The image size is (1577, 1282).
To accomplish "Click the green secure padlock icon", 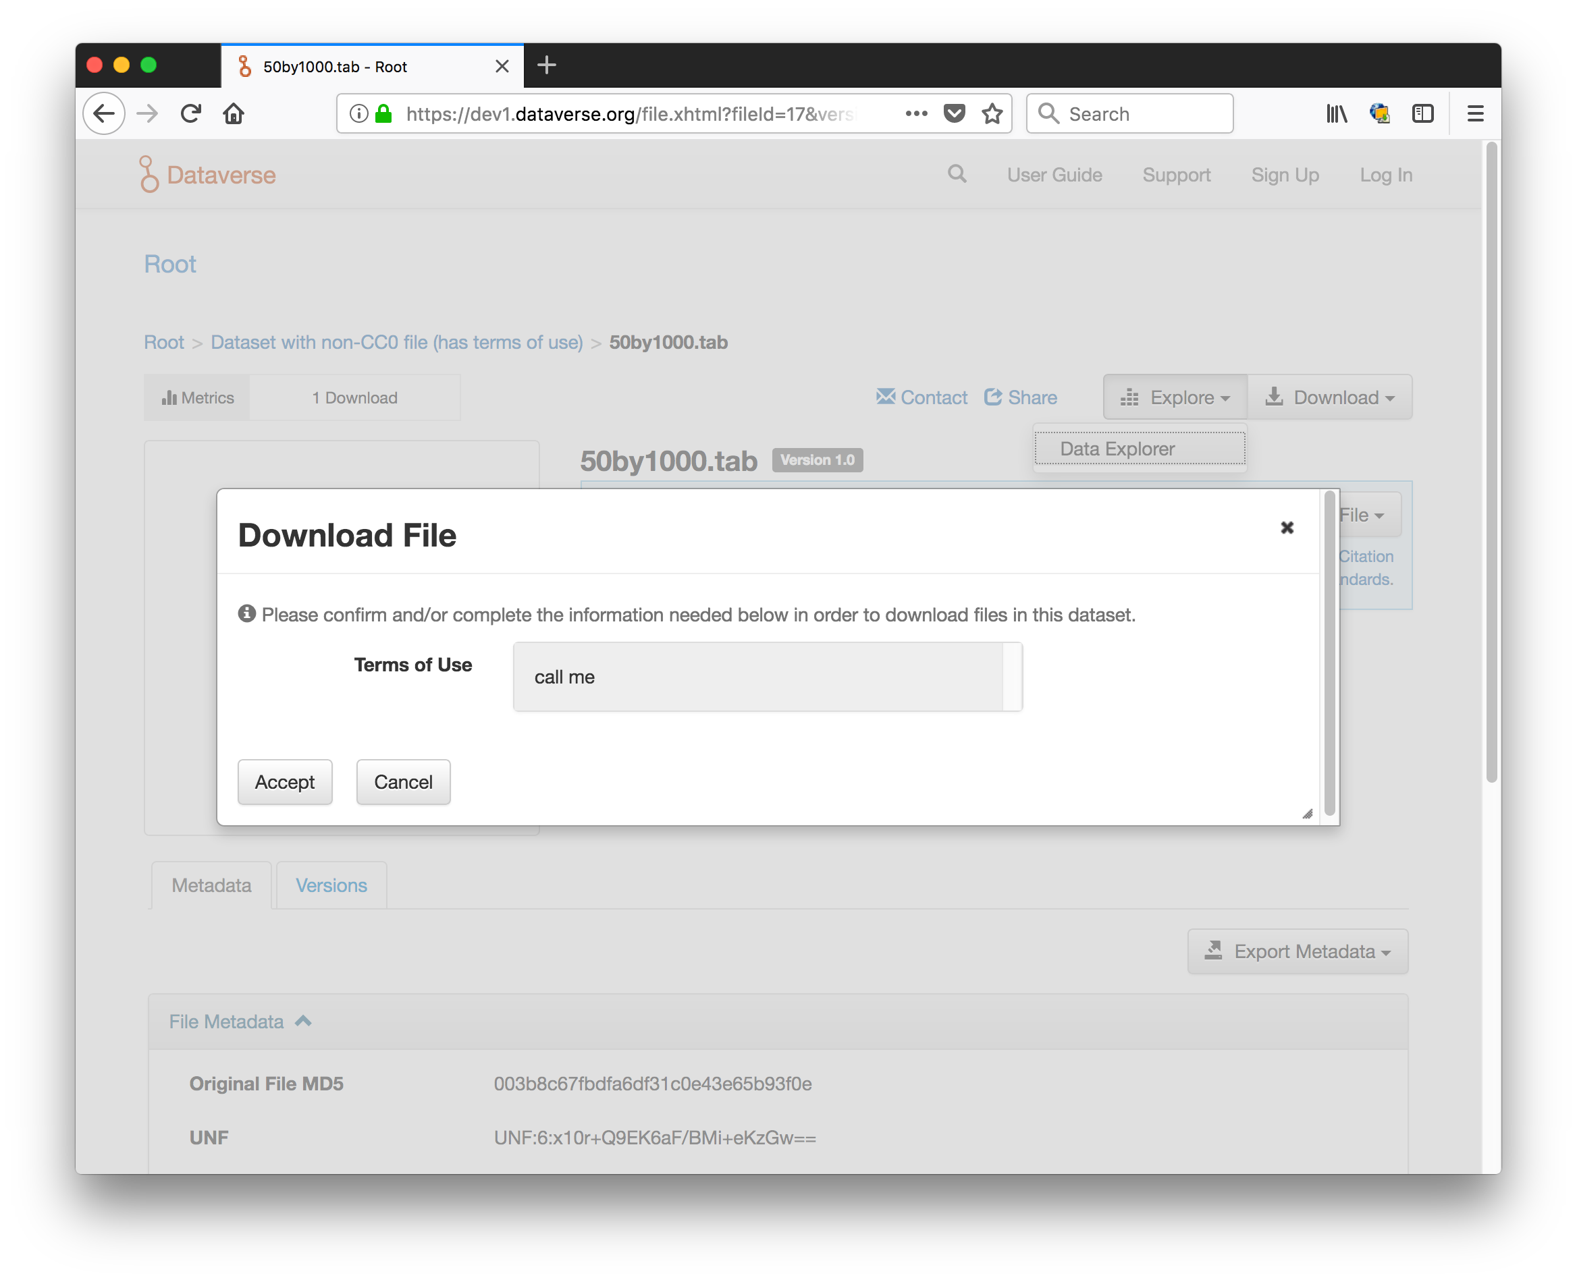I will pos(383,114).
